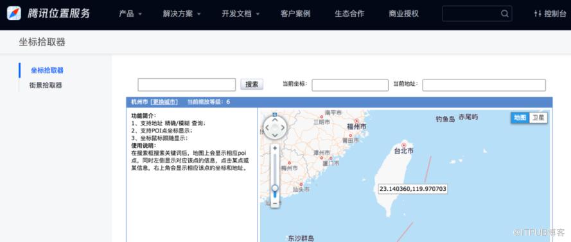Open the 客户案例 menu item

295,14
